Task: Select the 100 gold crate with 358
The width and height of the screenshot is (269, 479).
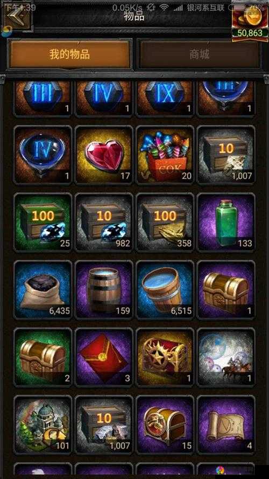Action: (165, 223)
